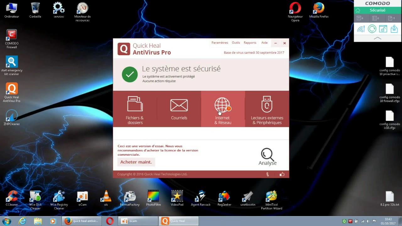Open MiniTool Partition Wizard shortcut

[271, 200]
